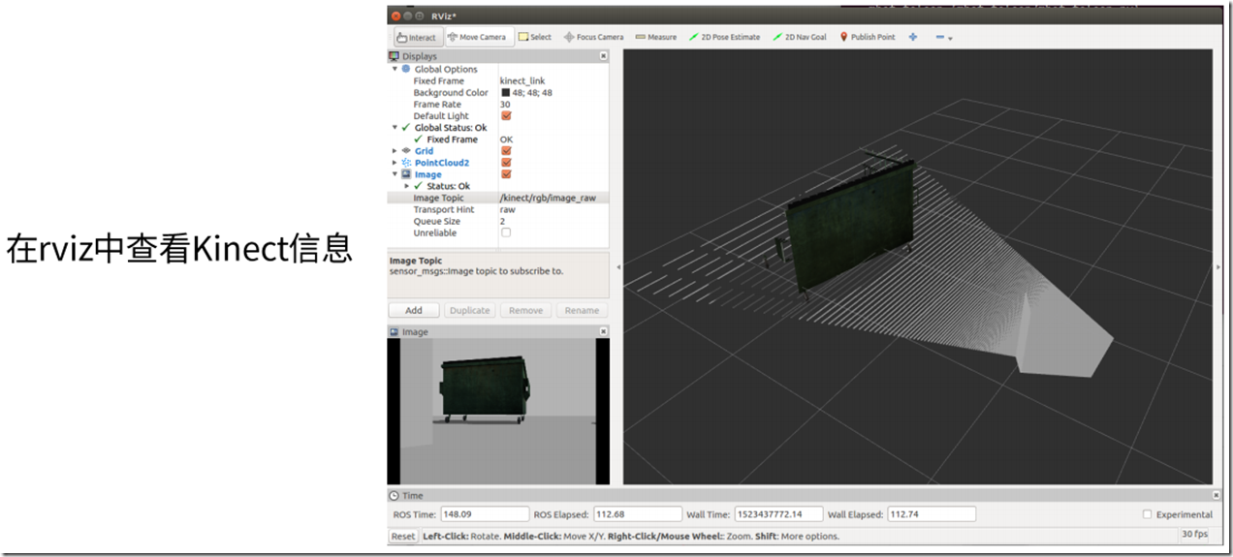
Task: Disable the Grid display checkbox
Action: (506, 151)
